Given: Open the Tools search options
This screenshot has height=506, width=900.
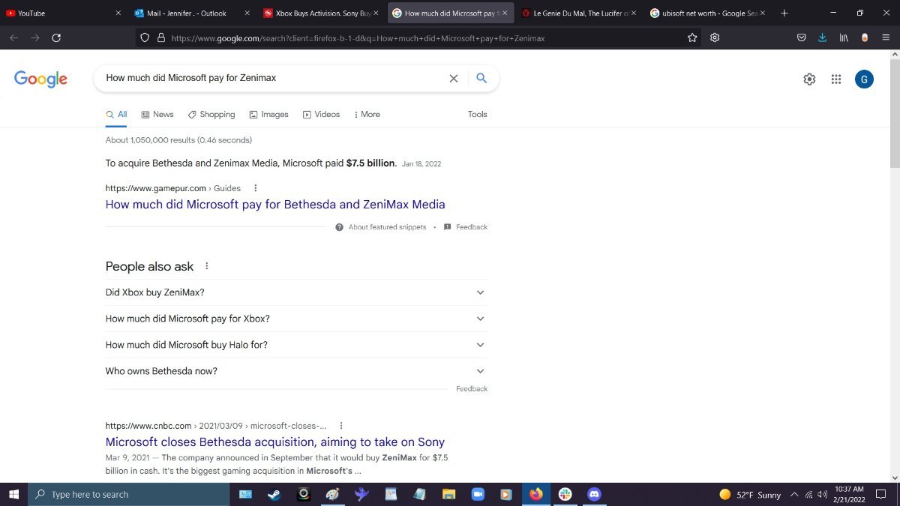Looking at the screenshot, I should 478,115.
